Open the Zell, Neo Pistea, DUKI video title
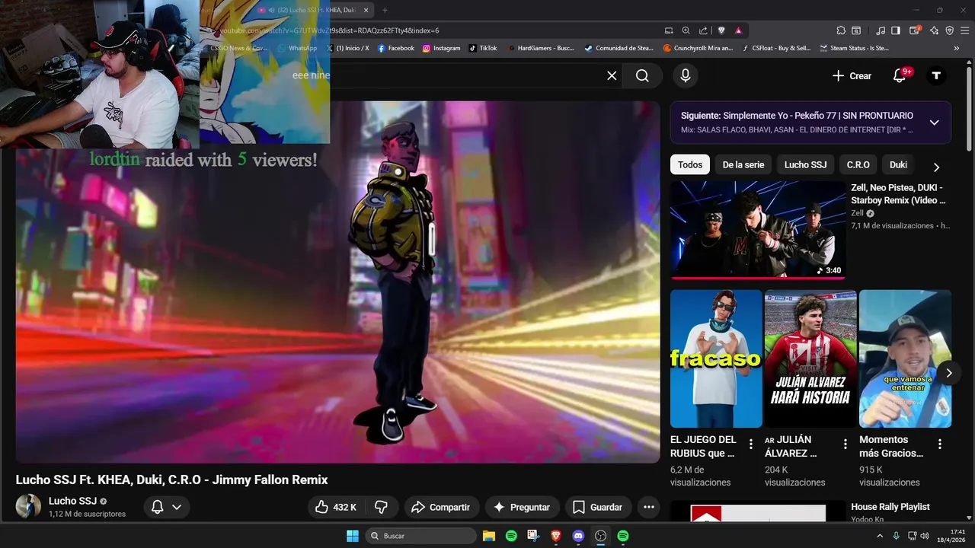 (898, 194)
